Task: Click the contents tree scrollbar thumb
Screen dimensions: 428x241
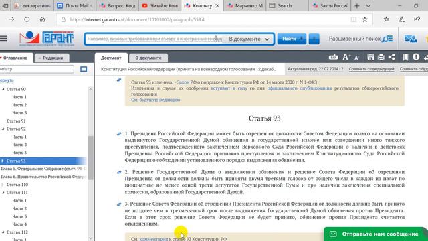Action: [90, 157]
